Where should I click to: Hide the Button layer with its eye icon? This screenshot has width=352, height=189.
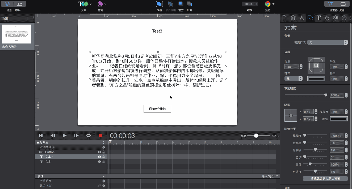[99, 152]
